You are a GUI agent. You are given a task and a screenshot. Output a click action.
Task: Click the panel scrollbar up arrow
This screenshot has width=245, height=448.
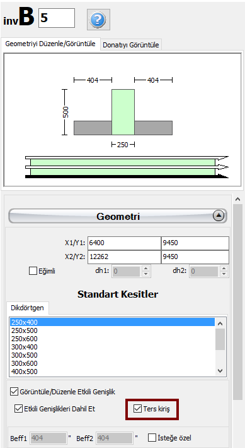239,199
